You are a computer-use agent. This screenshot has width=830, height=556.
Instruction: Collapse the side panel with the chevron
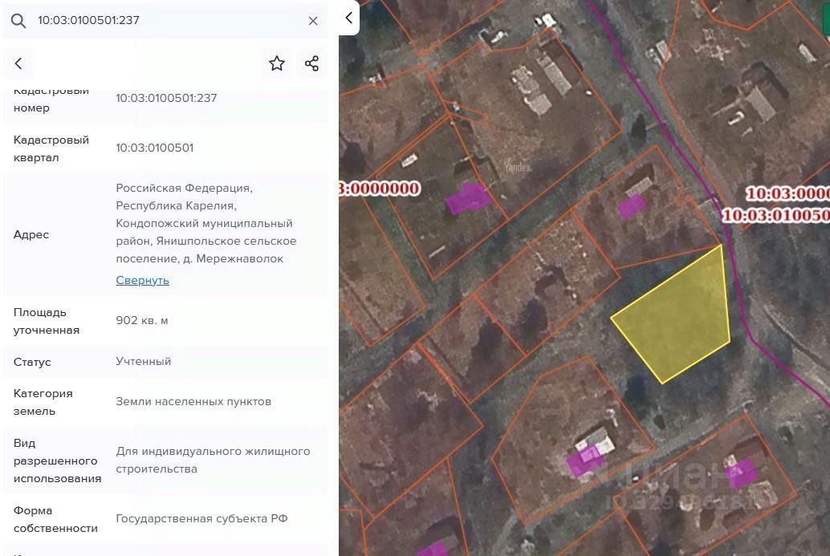click(x=349, y=18)
